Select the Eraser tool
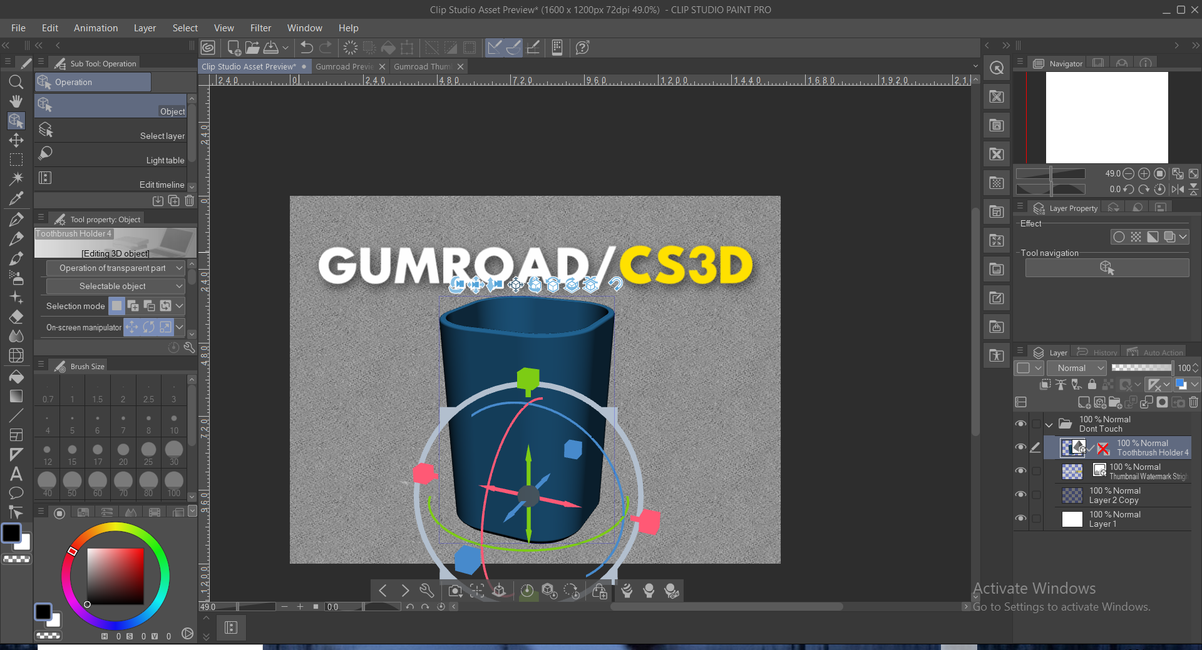This screenshot has width=1202, height=650. (x=16, y=317)
